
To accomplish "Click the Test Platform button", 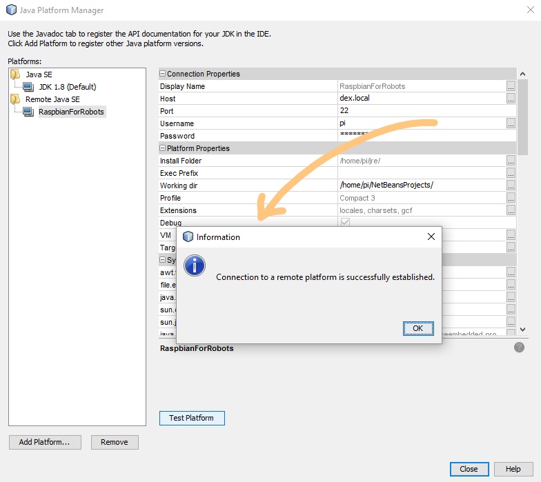I will point(192,418).
